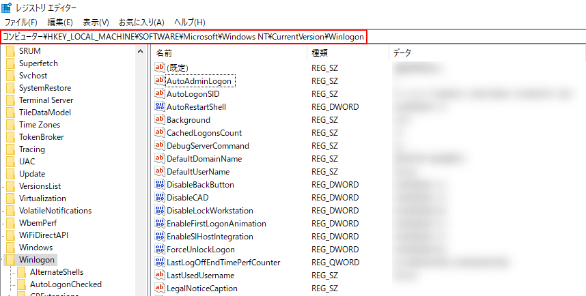
Task: Select the Windows key in tree
Action: coord(36,248)
